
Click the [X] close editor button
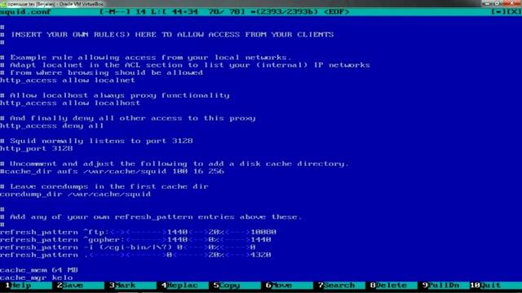point(514,11)
